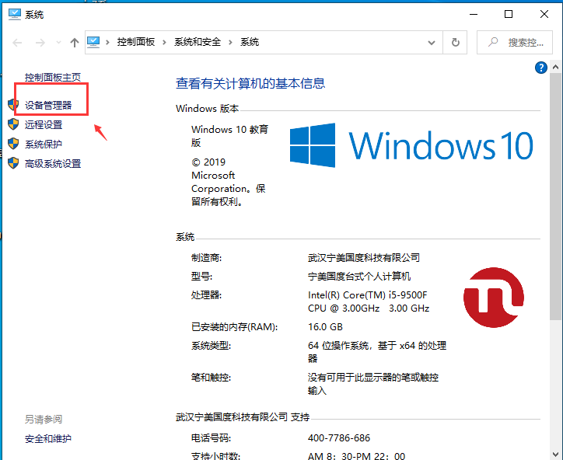Click the shield icon beside 高级系统设置

point(13,163)
